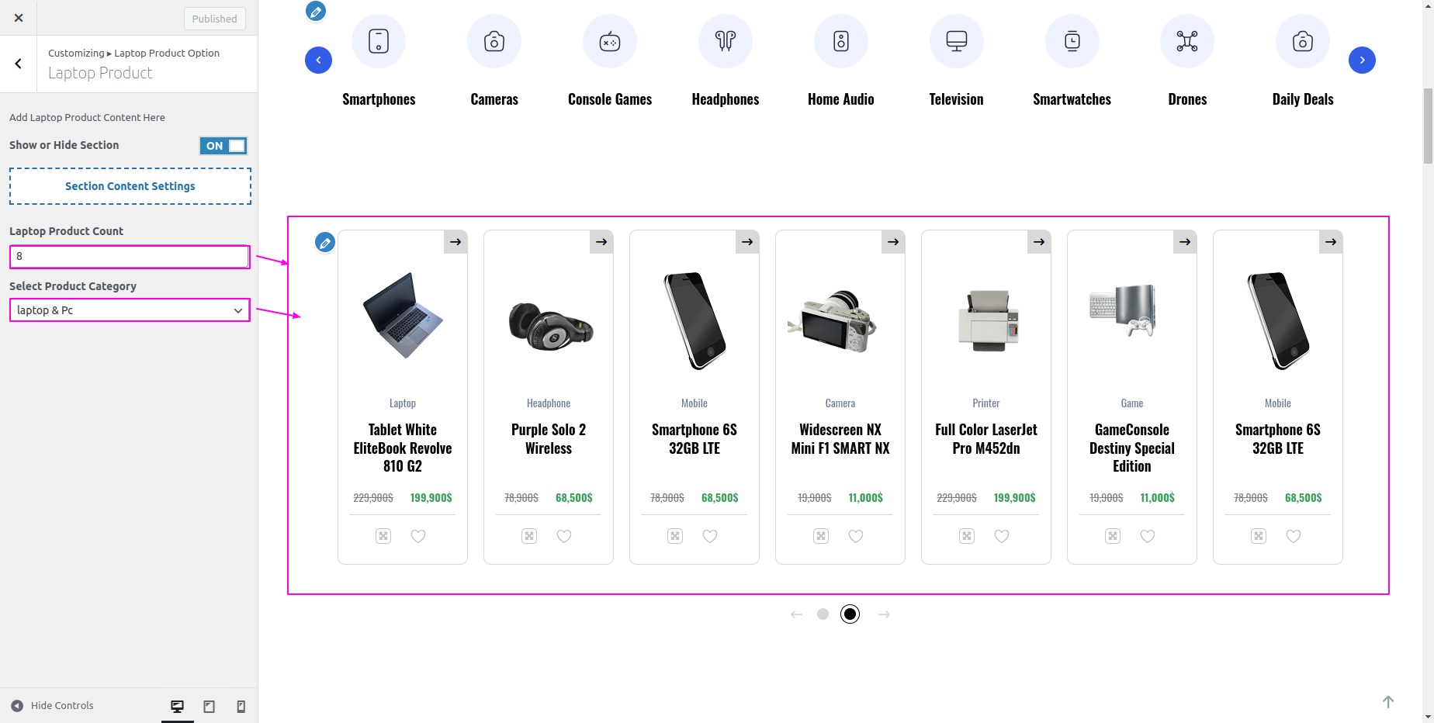Click the Television category icon
This screenshot has height=723, width=1434.
pos(957,41)
